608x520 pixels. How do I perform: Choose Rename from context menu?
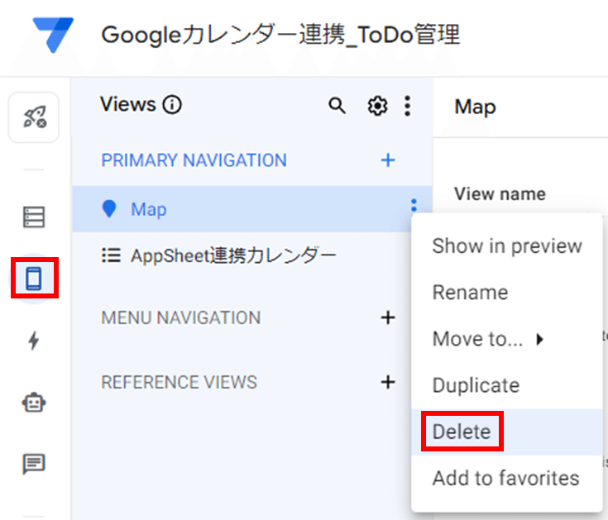pos(507,293)
